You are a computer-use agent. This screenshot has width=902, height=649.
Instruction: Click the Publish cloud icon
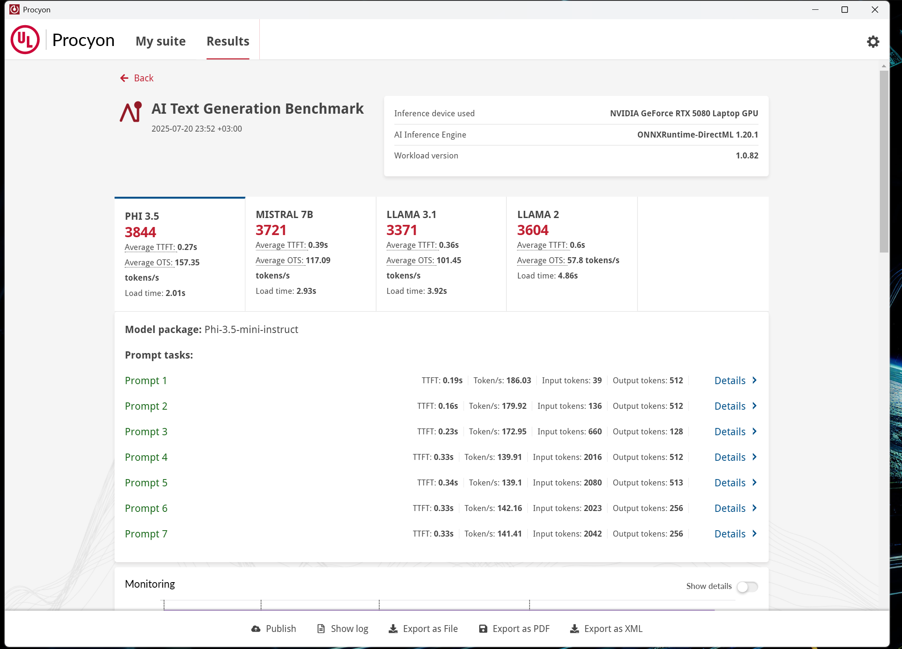[x=256, y=629]
